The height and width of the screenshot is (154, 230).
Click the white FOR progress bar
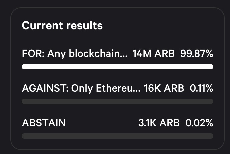[117, 67]
